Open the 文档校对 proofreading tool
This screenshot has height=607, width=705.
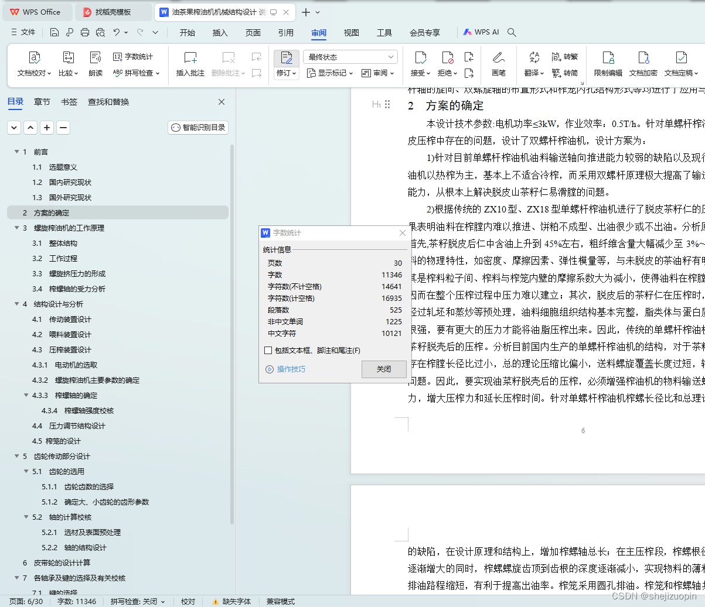click(x=35, y=64)
